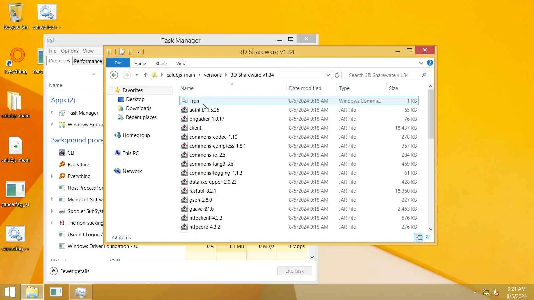This screenshot has width=534, height=300.
Task: Open This PC in the navigation pane
Action: (x=130, y=153)
